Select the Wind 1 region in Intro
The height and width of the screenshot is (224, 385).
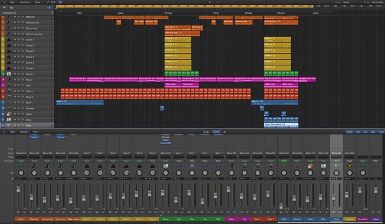[80, 102]
